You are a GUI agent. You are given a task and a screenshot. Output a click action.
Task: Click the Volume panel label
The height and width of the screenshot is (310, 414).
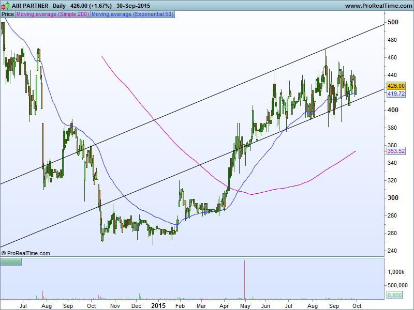tap(11, 262)
